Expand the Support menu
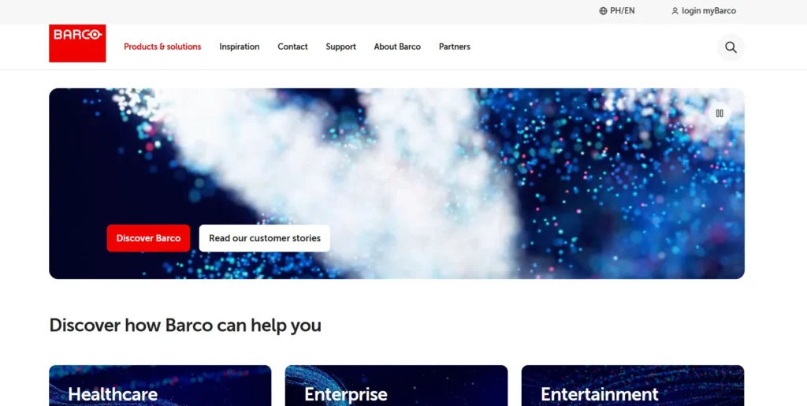The width and height of the screenshot is (807, 406). coord(340,47)
